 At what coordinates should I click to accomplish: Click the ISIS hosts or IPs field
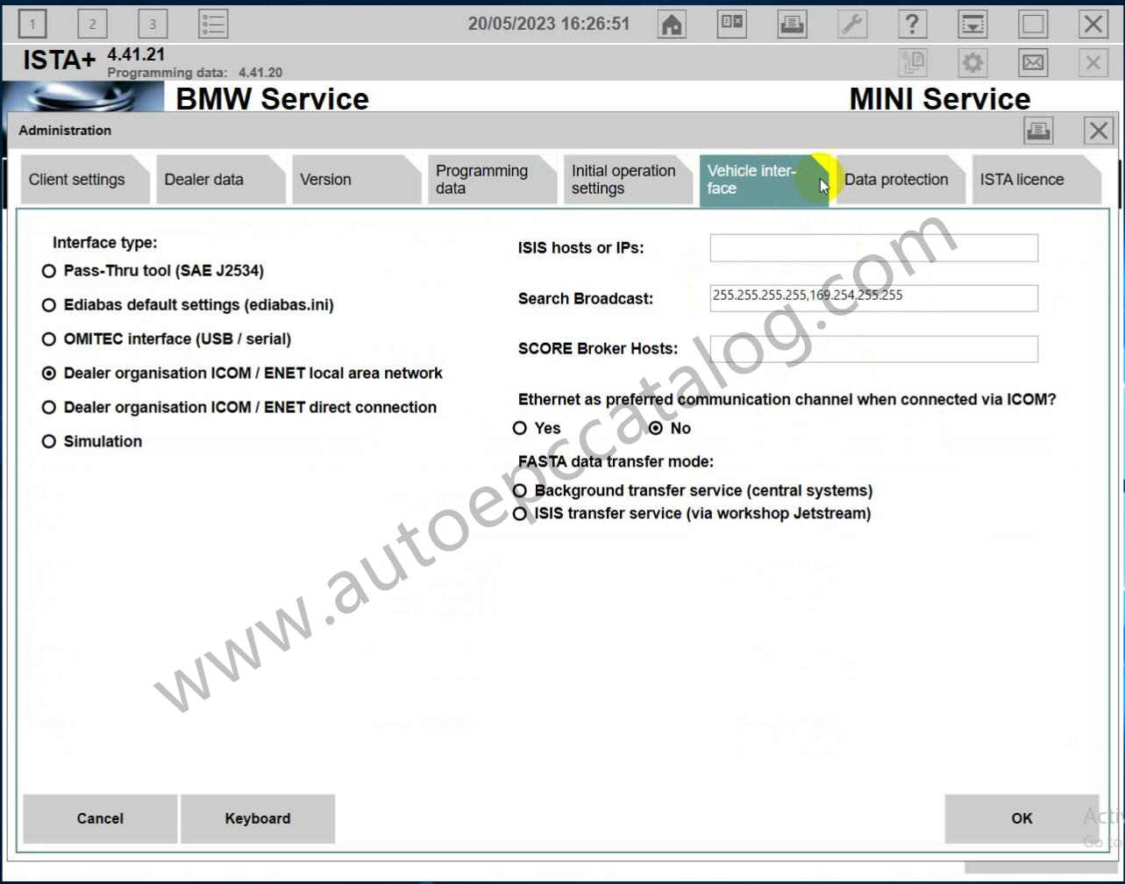(x=874, y=247)
